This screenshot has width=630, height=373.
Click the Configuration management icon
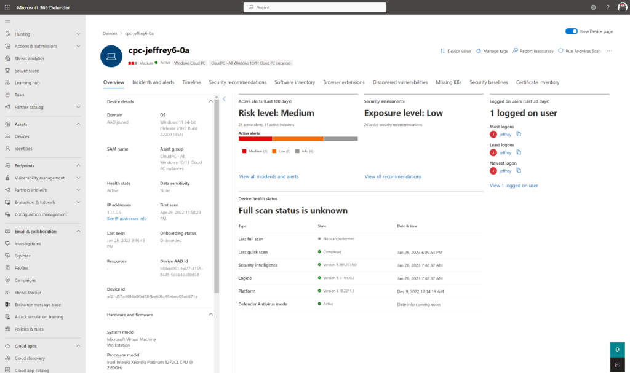coord(7,214)
